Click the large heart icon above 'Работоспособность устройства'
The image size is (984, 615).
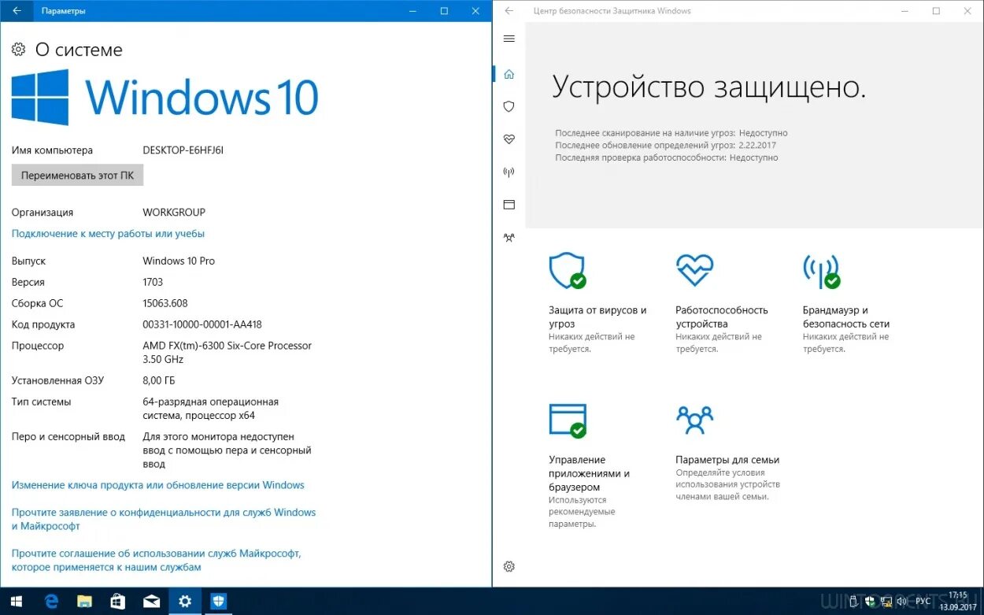pyautogui.click(x=694, y=270)
